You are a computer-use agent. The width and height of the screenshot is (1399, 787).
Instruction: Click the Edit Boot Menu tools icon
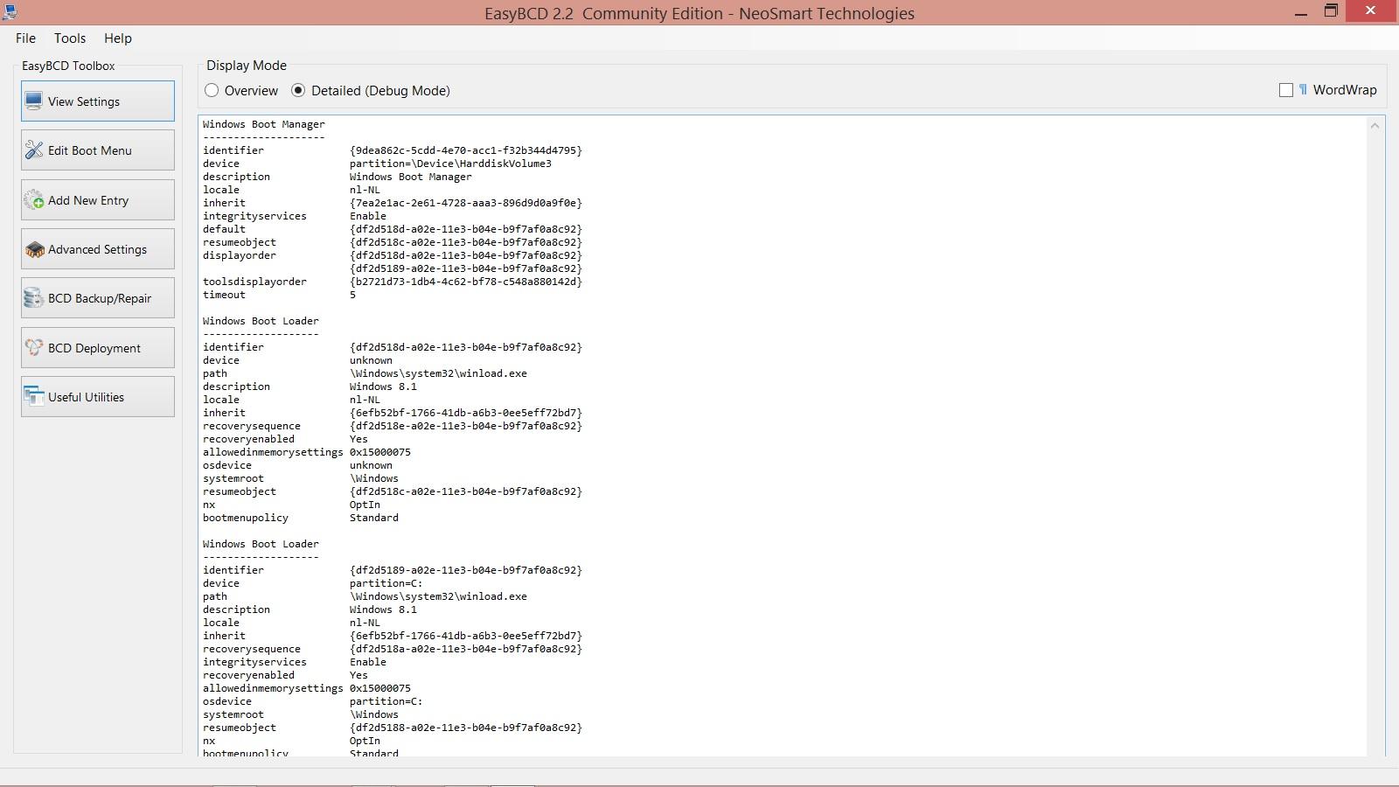click(34, 150)
